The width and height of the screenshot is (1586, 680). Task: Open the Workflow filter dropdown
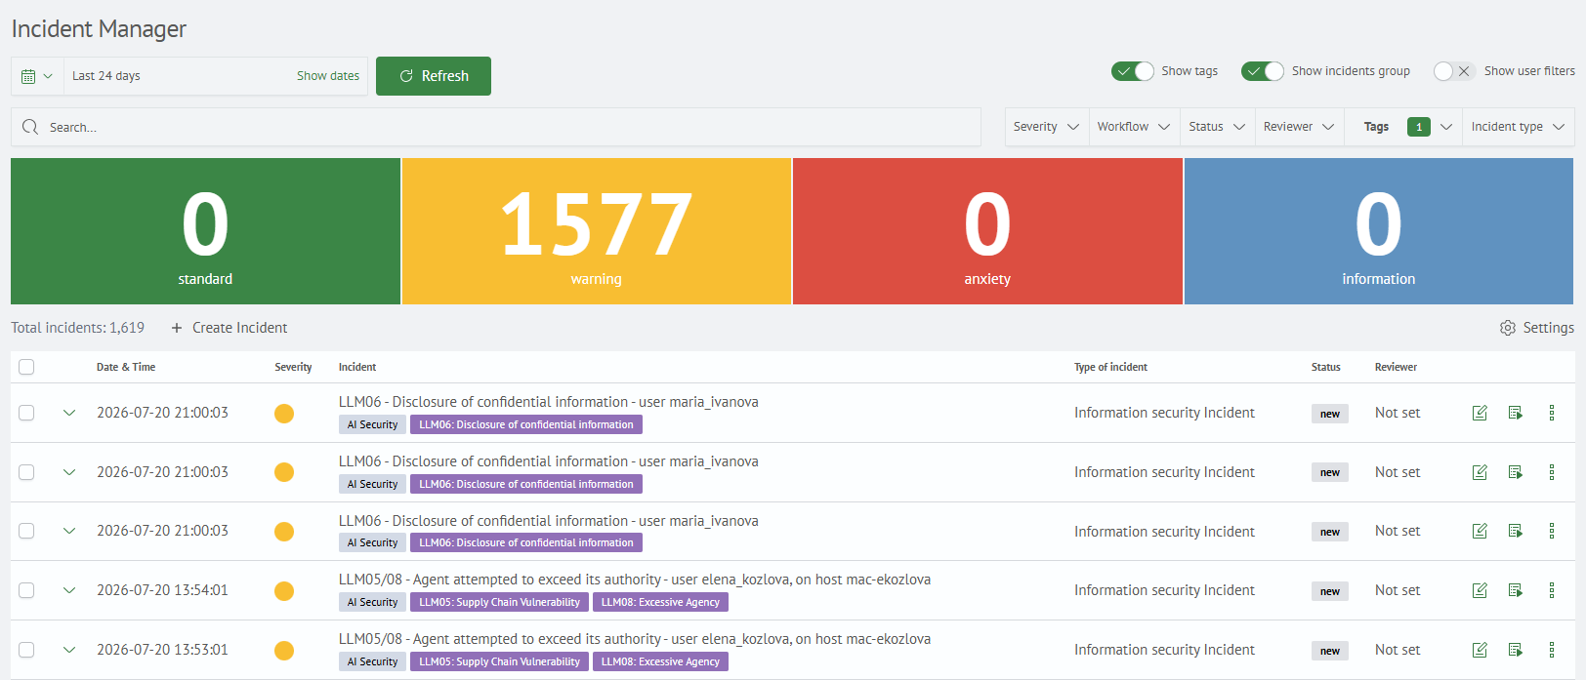(1134, 127)
